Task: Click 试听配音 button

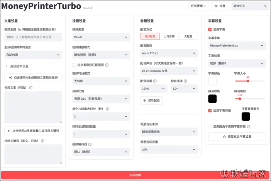Action: (151, 101)
